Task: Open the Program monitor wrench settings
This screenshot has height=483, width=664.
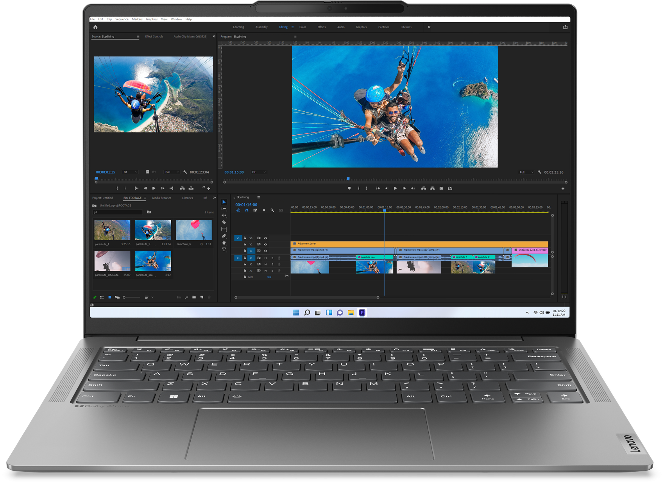Action: coord(540,172)
